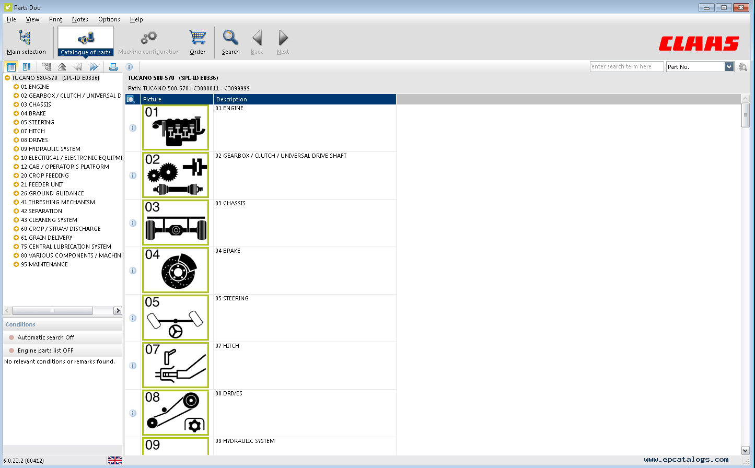
Task: Click info icon for 07 HITCH row
Action: pos(133,366)
